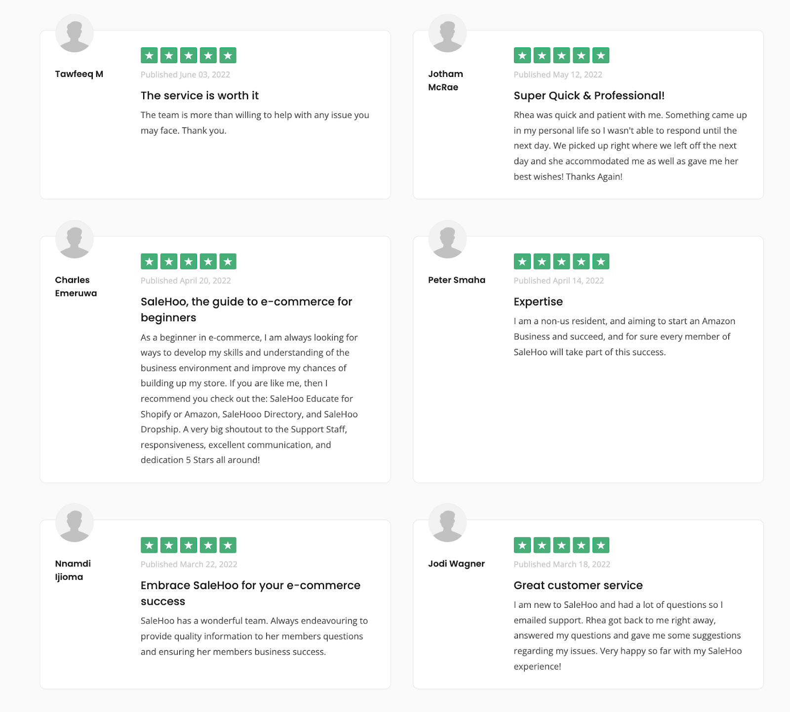Screen dimensions: 790x712
Task: Open 'Super Quick & Professional!' review title
Action: (589, 96)
